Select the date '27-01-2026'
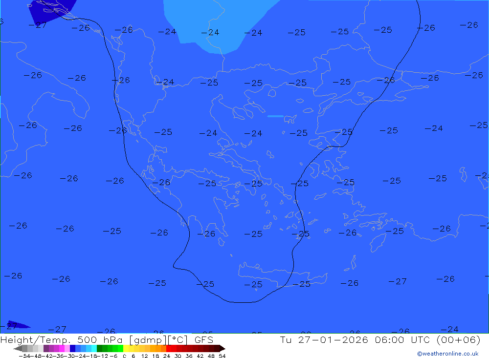 pos(333,339)
